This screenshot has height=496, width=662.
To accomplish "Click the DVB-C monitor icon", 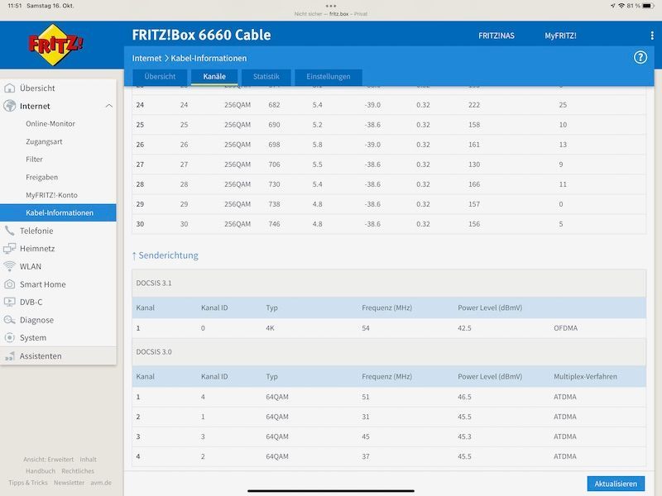I will [9, 302].
